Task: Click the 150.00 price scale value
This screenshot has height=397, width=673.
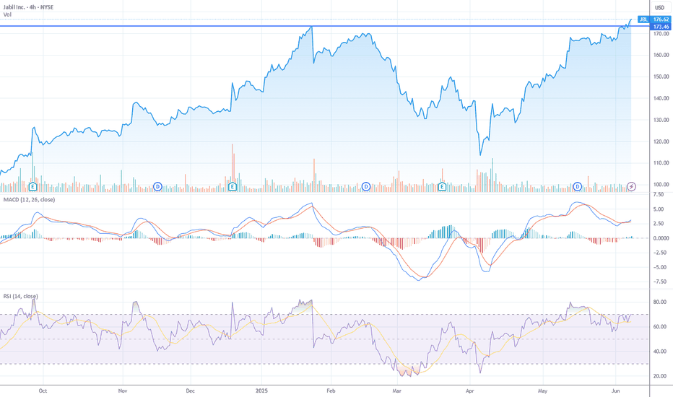Action: [661, 77]
